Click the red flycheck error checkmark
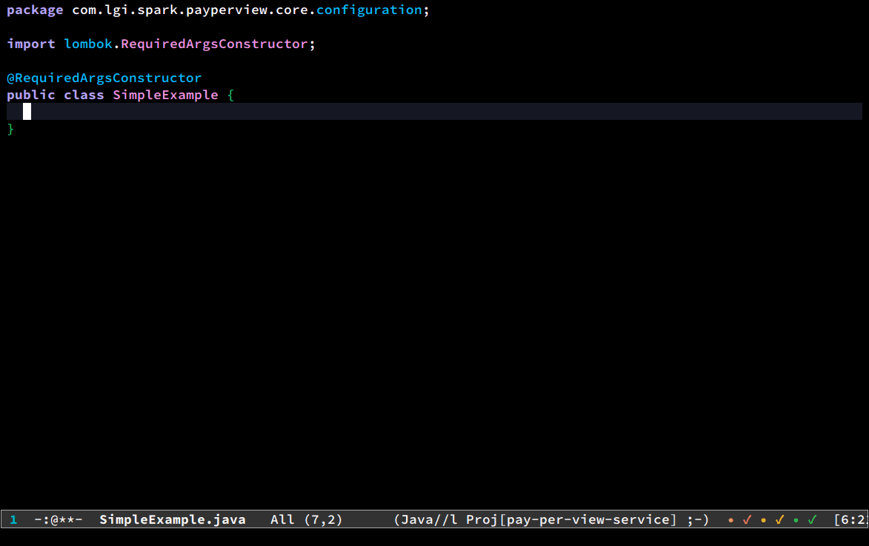Viewport: 869px width, 546px height. [747, 519]
